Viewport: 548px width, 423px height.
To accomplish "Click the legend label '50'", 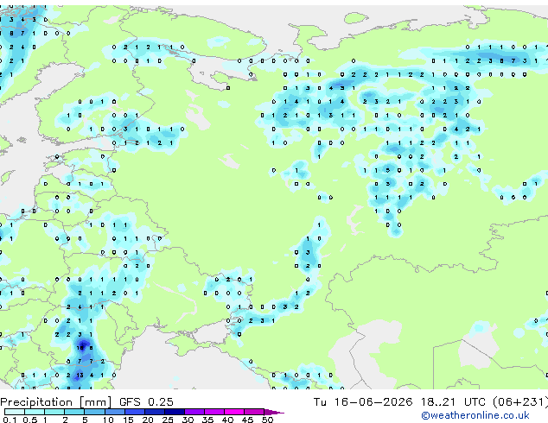I will [267, 420].
